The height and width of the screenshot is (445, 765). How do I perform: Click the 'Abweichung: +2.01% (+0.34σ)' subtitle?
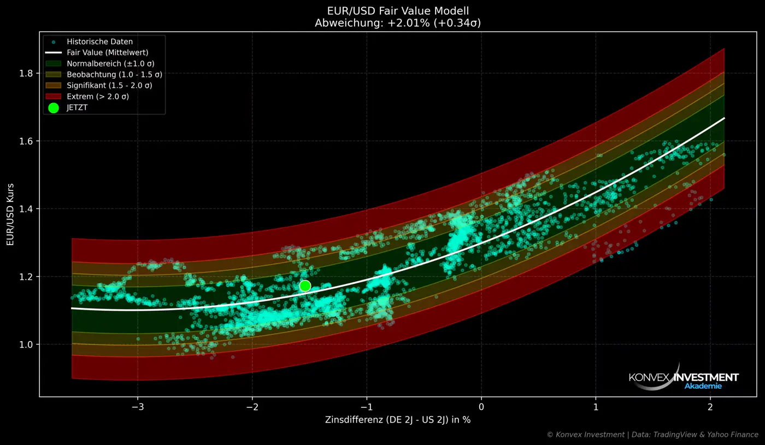click(398, 23)
